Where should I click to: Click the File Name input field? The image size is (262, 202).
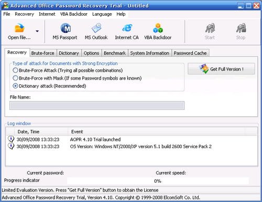pos(97,105)
